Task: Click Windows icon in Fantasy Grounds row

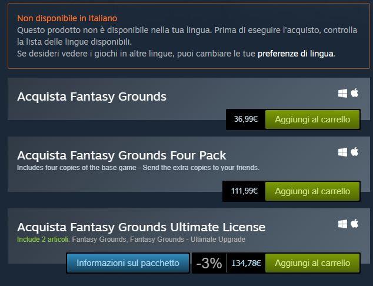Action: 342,93
